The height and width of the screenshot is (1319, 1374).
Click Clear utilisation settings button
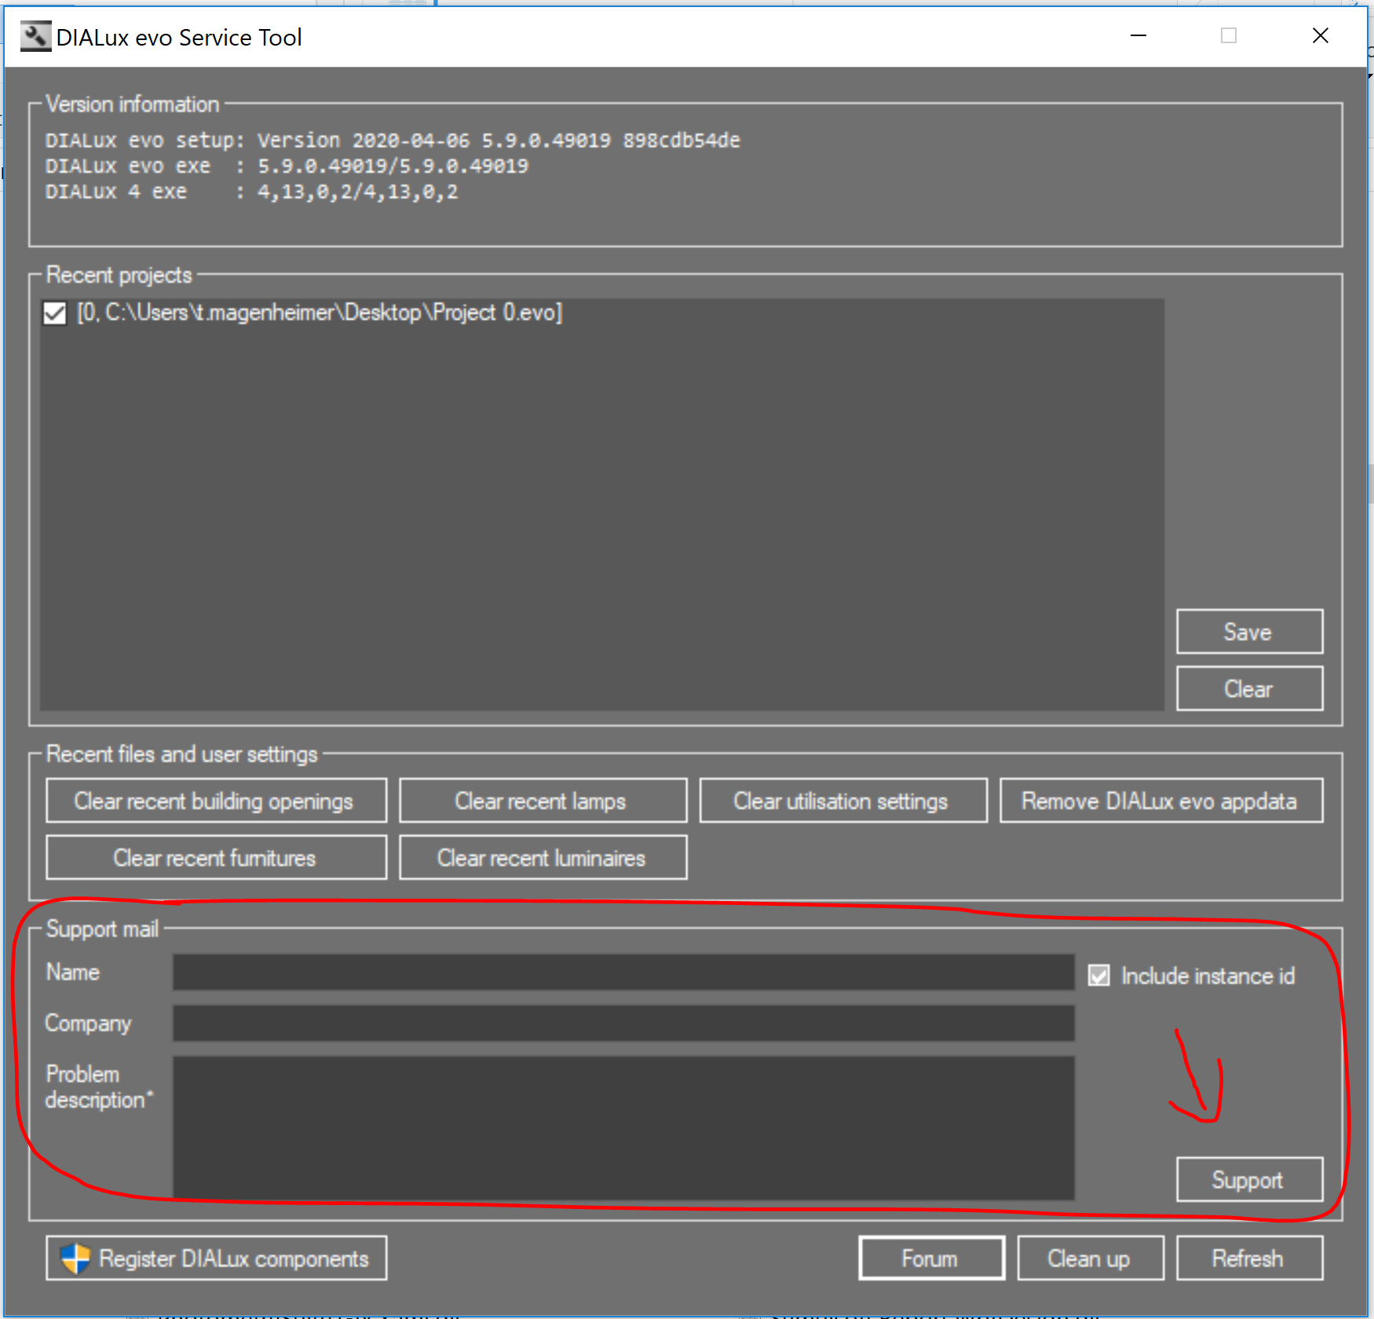(842, 801)
